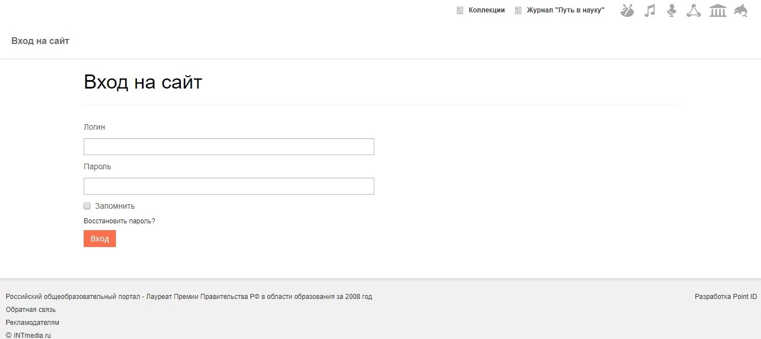The width and height of the screenshot is (761, 339).
Task: Open the art palette icon section
Action: click(x=627, y=10)
